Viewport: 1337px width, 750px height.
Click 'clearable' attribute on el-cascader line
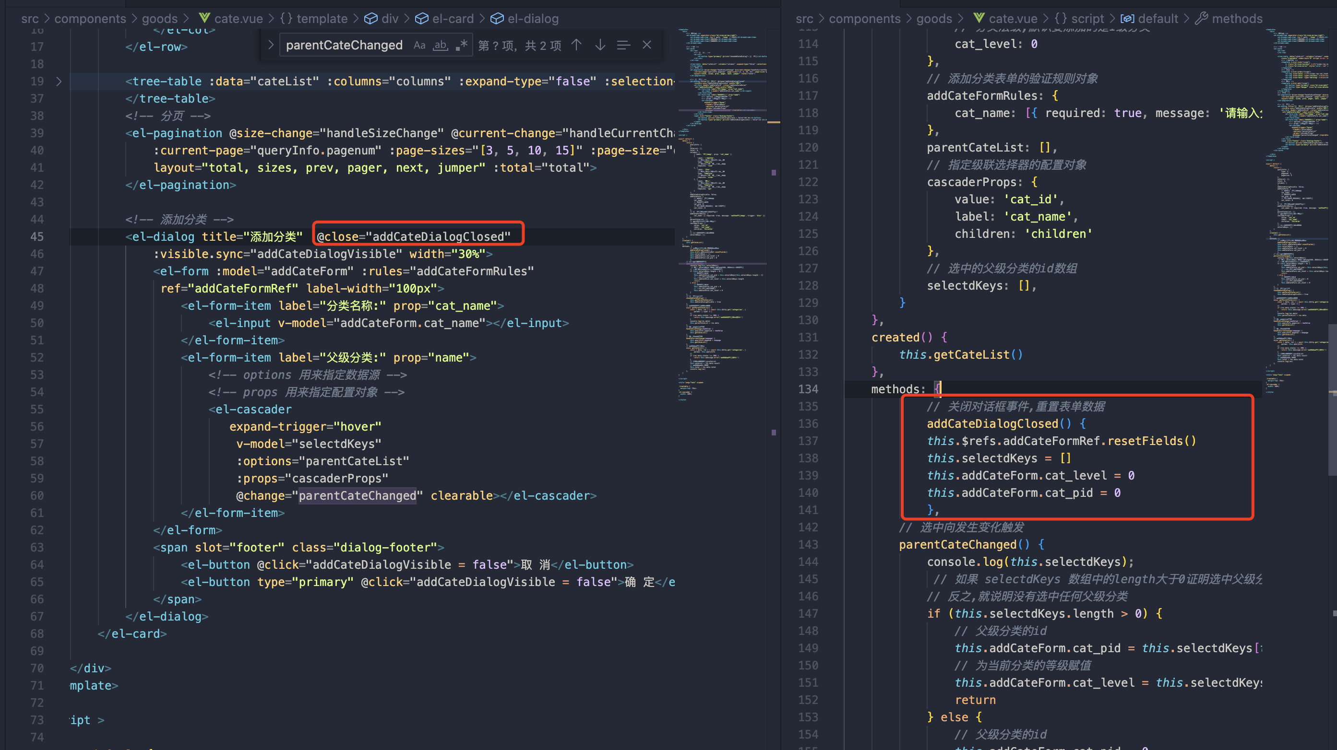(x=461, y=496)
